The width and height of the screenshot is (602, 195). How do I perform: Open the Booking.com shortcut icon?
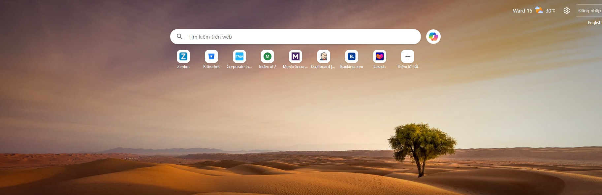pyautogui.click(x=351, y=56)
